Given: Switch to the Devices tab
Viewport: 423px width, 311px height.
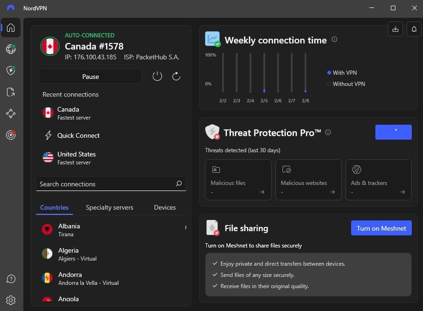Looking at the screenshot, I should (164, 207).
